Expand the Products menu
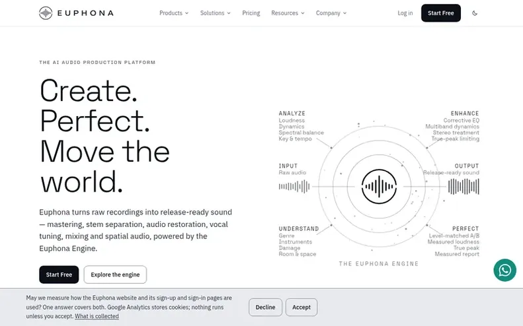 point(174,13)
